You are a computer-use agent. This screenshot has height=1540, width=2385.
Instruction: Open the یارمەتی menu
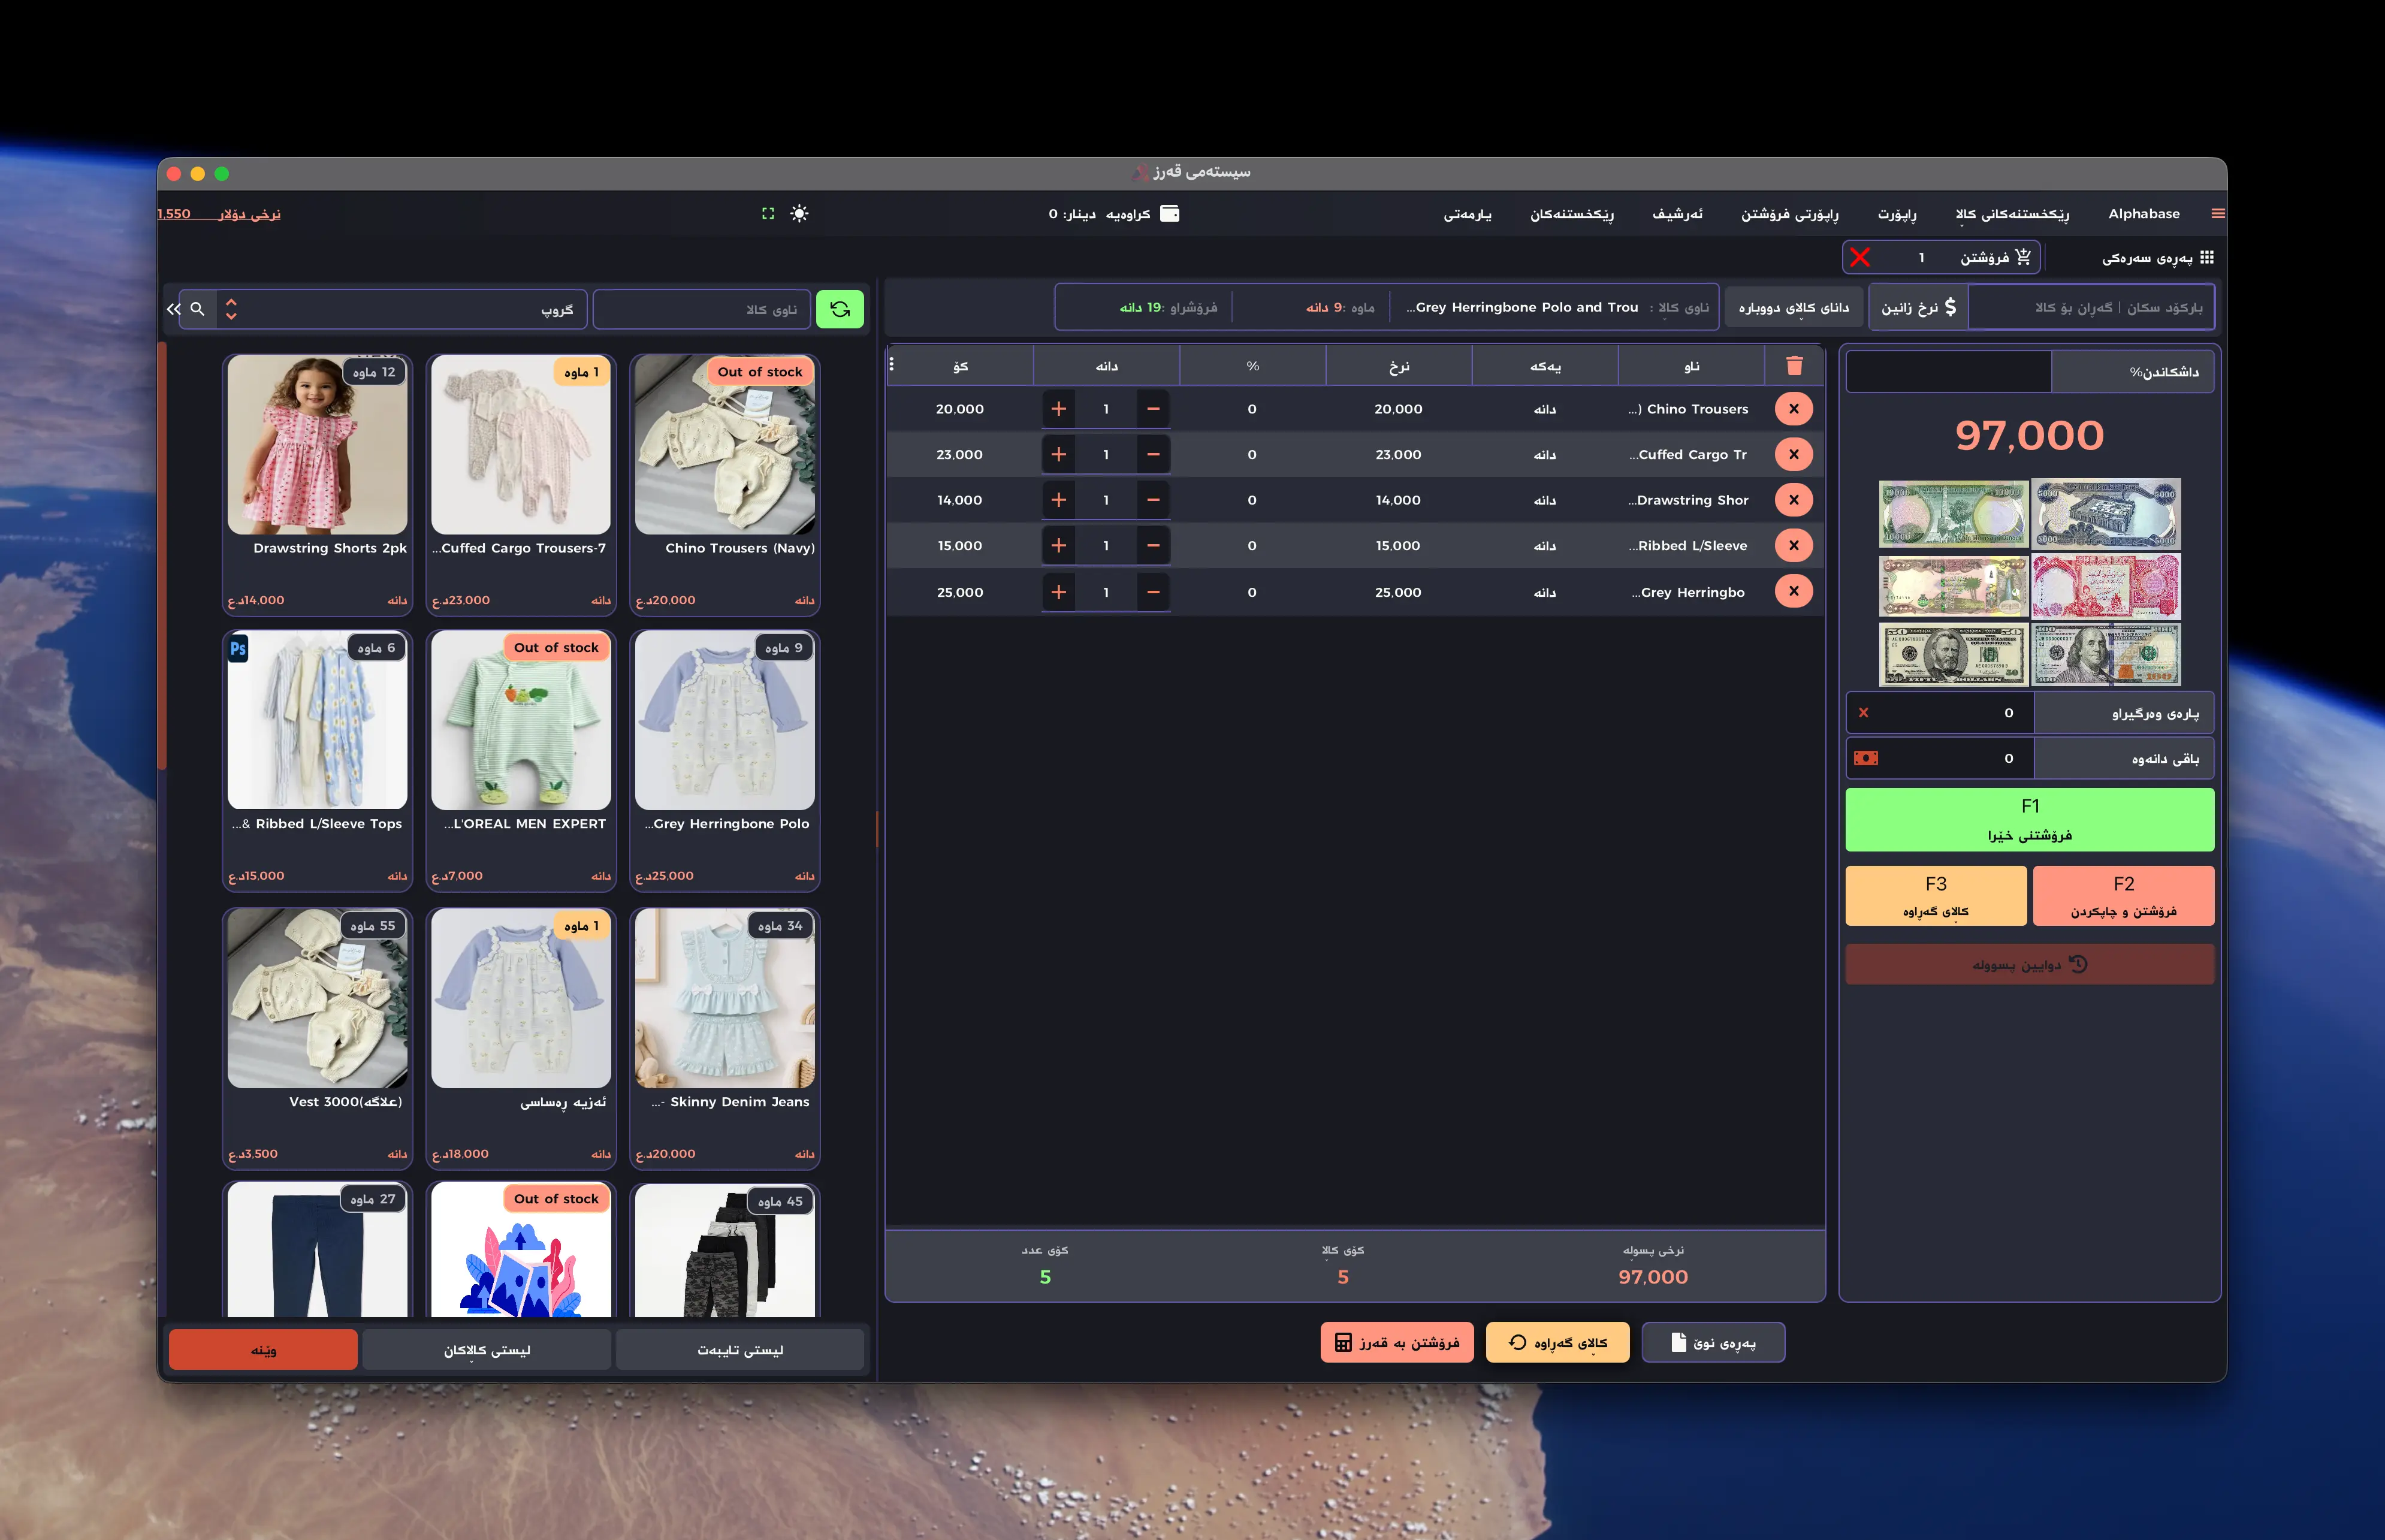tap(1467, 214)
